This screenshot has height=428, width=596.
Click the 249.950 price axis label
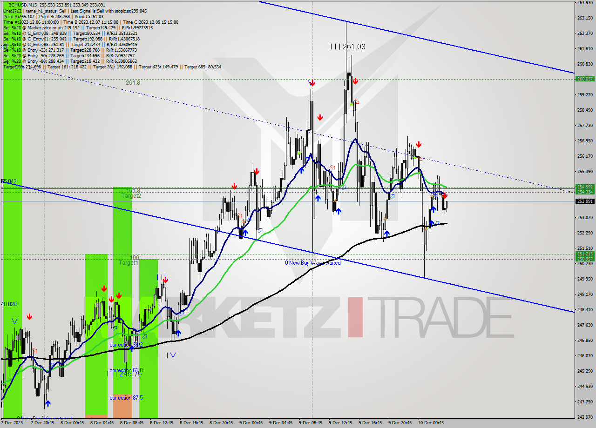pyautogui.click(x=585, y=279)
